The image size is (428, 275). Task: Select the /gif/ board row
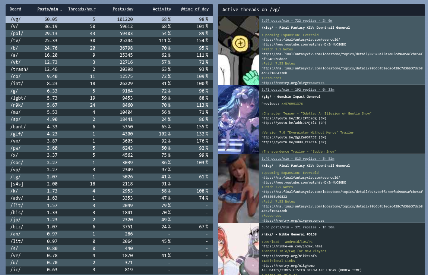pos(109,134)
